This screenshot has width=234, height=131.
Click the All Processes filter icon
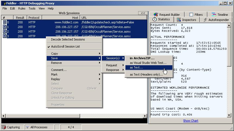[x=27, y=127]
